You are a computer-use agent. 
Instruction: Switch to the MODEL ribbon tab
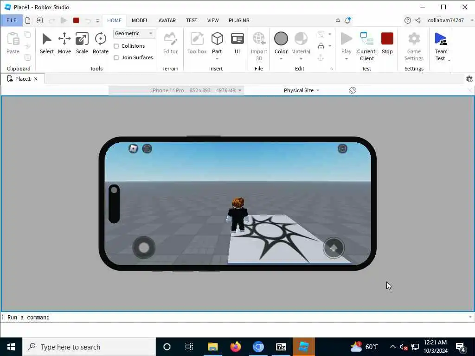pos(140,20)
